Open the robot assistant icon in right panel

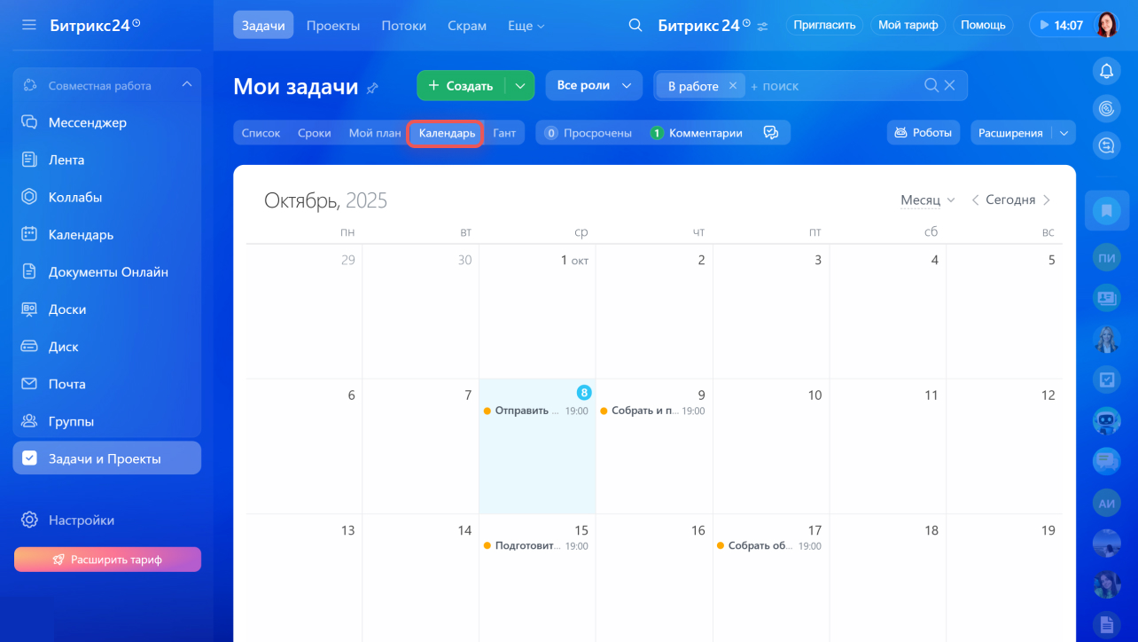click(x=1106, y=420)
